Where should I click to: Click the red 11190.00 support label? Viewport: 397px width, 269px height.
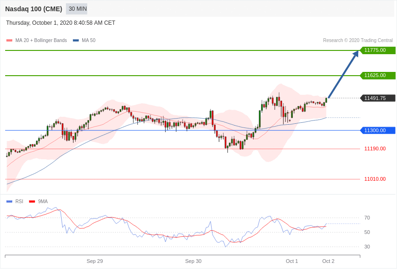click(375, 149)
